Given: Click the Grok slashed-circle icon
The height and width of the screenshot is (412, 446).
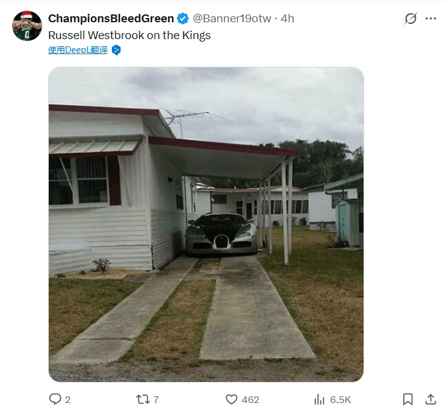Looking at the screenshot, I should 410,19.
